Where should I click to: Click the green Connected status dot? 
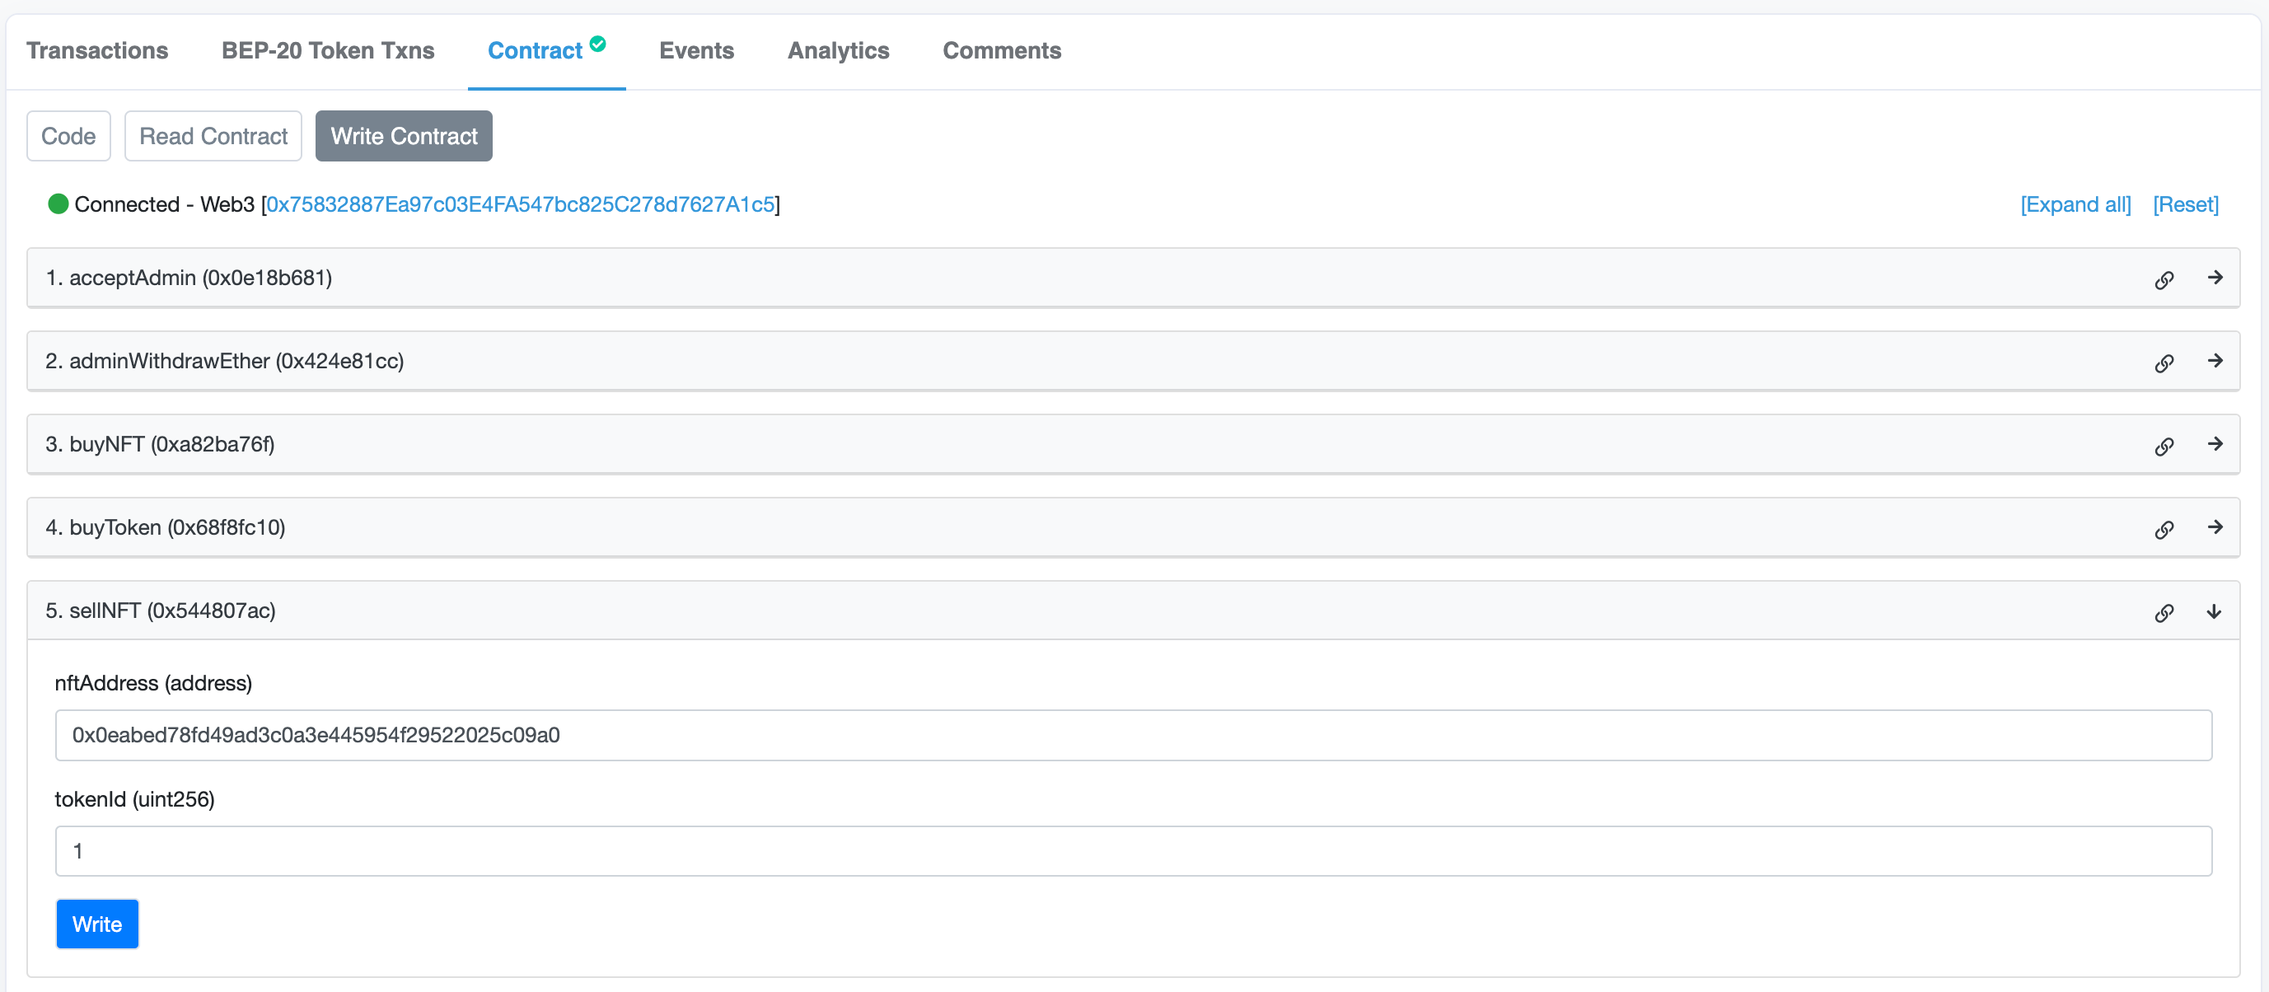click(58, 204)
